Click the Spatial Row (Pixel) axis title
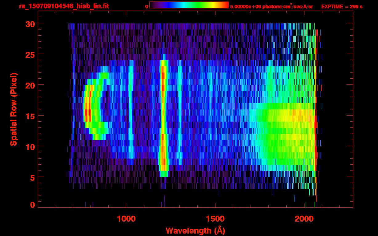378x236 pixels. coord(14,109)
